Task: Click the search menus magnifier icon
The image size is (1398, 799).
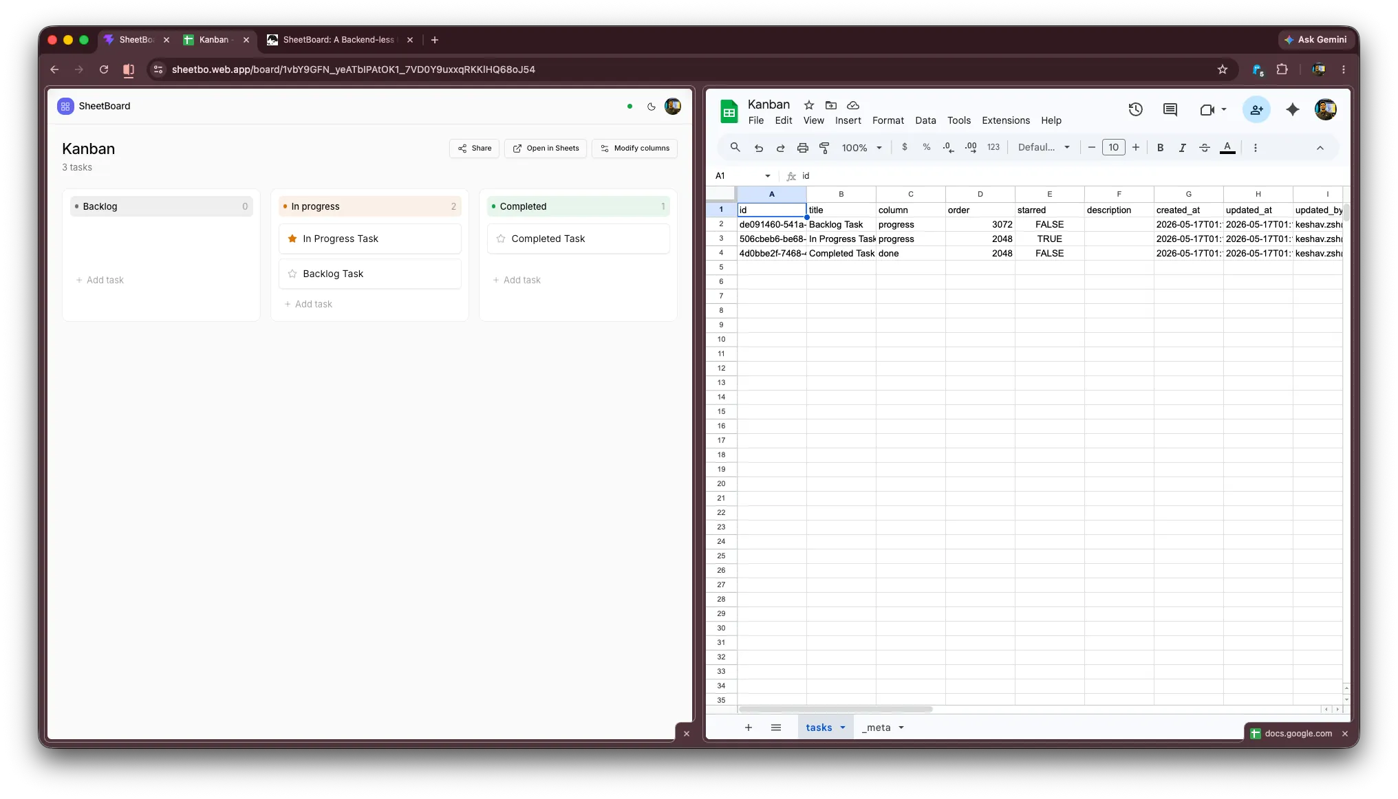Action: (735, 147)
